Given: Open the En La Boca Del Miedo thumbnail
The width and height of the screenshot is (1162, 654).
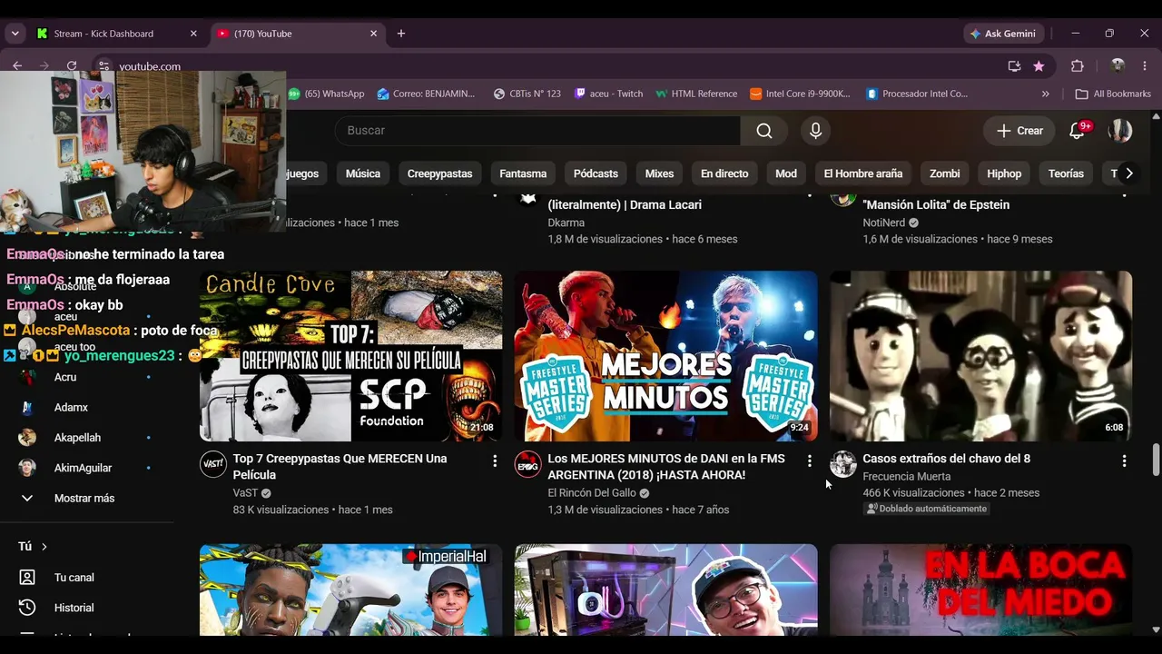Looking at the screenshot, I should 981,590.
